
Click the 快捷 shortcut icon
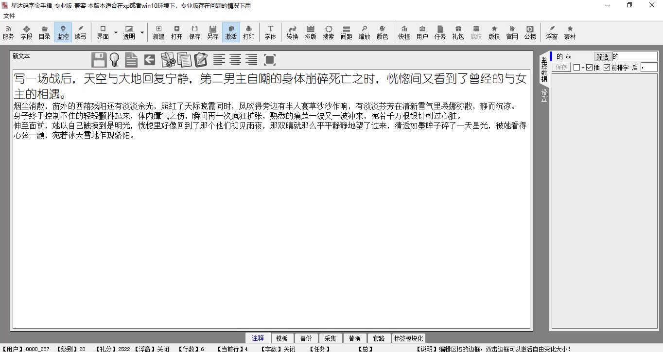(x=404, y=32)
